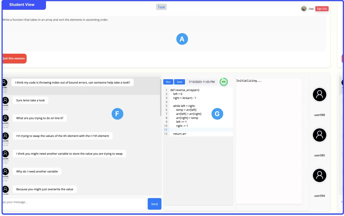Select the user085 avatar in participants list

click(x=319, y=135)
